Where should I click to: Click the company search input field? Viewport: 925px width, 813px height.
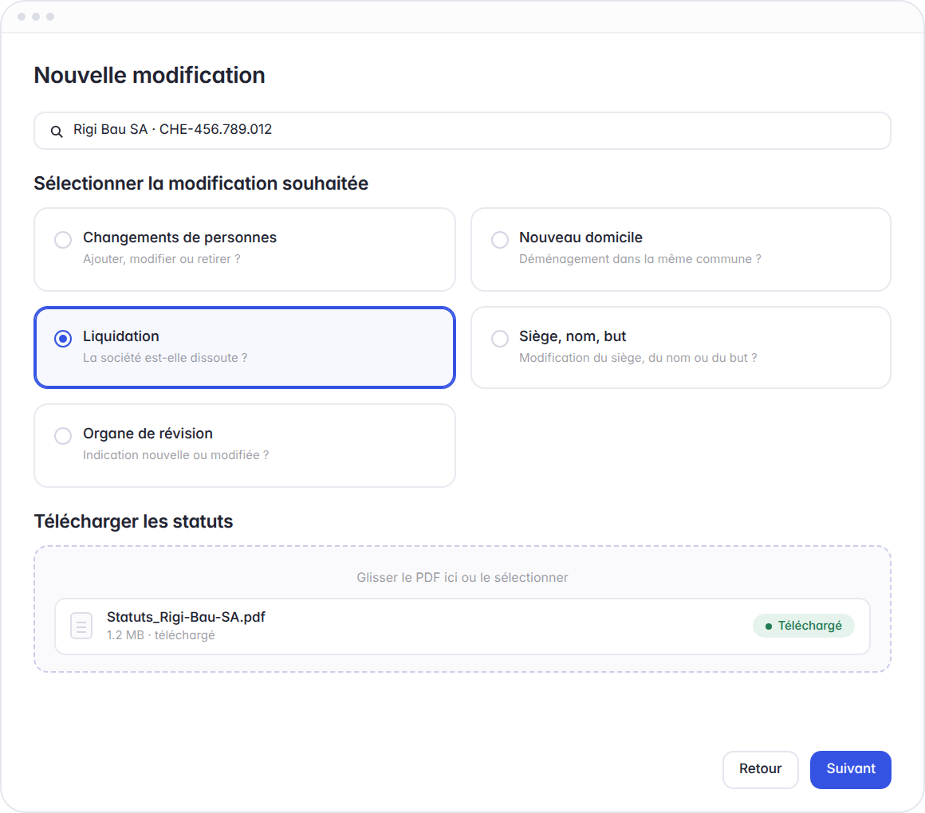(x=462, y=130)
